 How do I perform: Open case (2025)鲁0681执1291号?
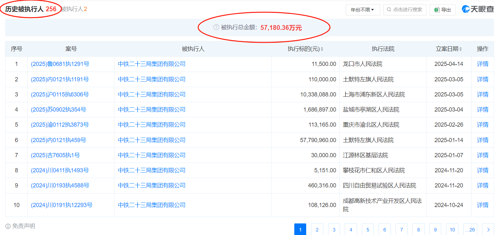click(x=60, y=64)
